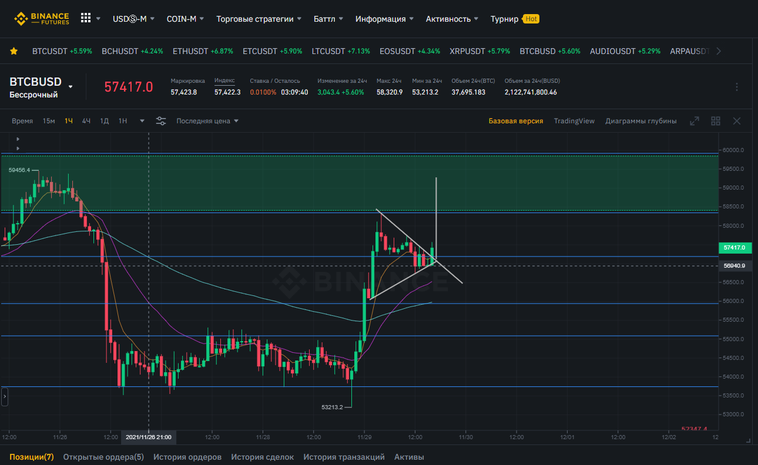This screenshot has height=465, width=758.
Task: Expand the Баттл menu
Action: coord(328,19)
